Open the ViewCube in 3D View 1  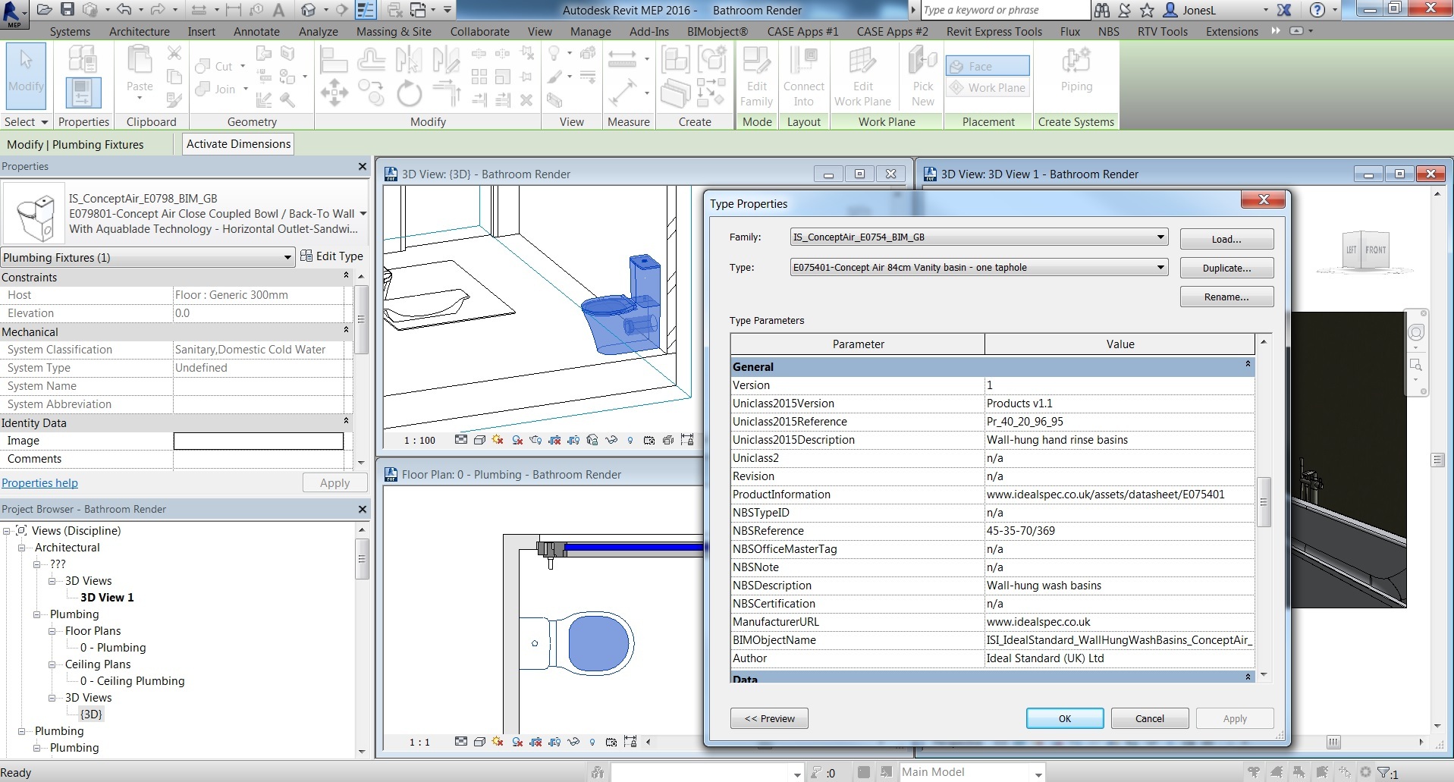click(1366, 250)
